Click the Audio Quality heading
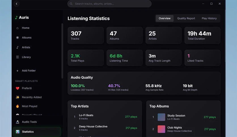This screenshot has width=237, height=137. 82,77
